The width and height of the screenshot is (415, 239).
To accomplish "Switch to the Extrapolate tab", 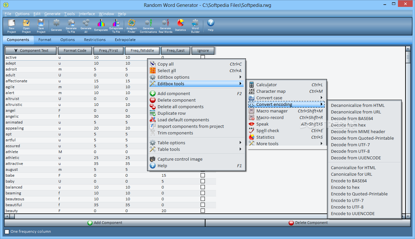I will tap(125, 40).
